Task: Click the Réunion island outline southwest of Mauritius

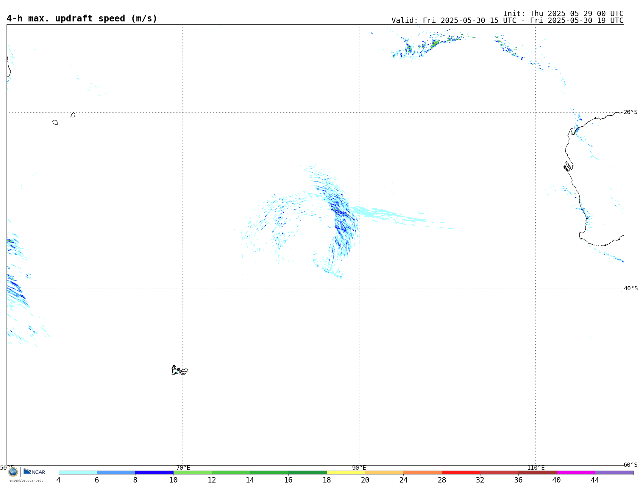Action: click(x=55, y=122)
